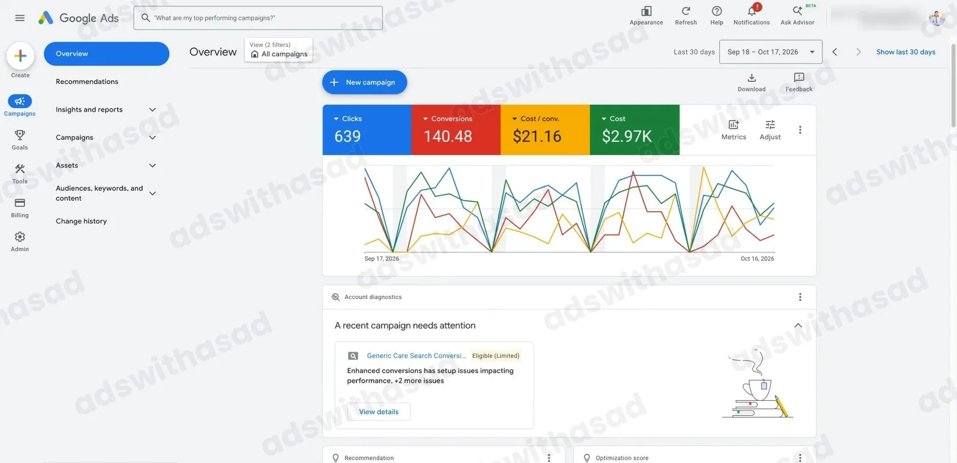Open Campaigns megaphone sidebar icon
Screen dimensions: 957x463
20,101
